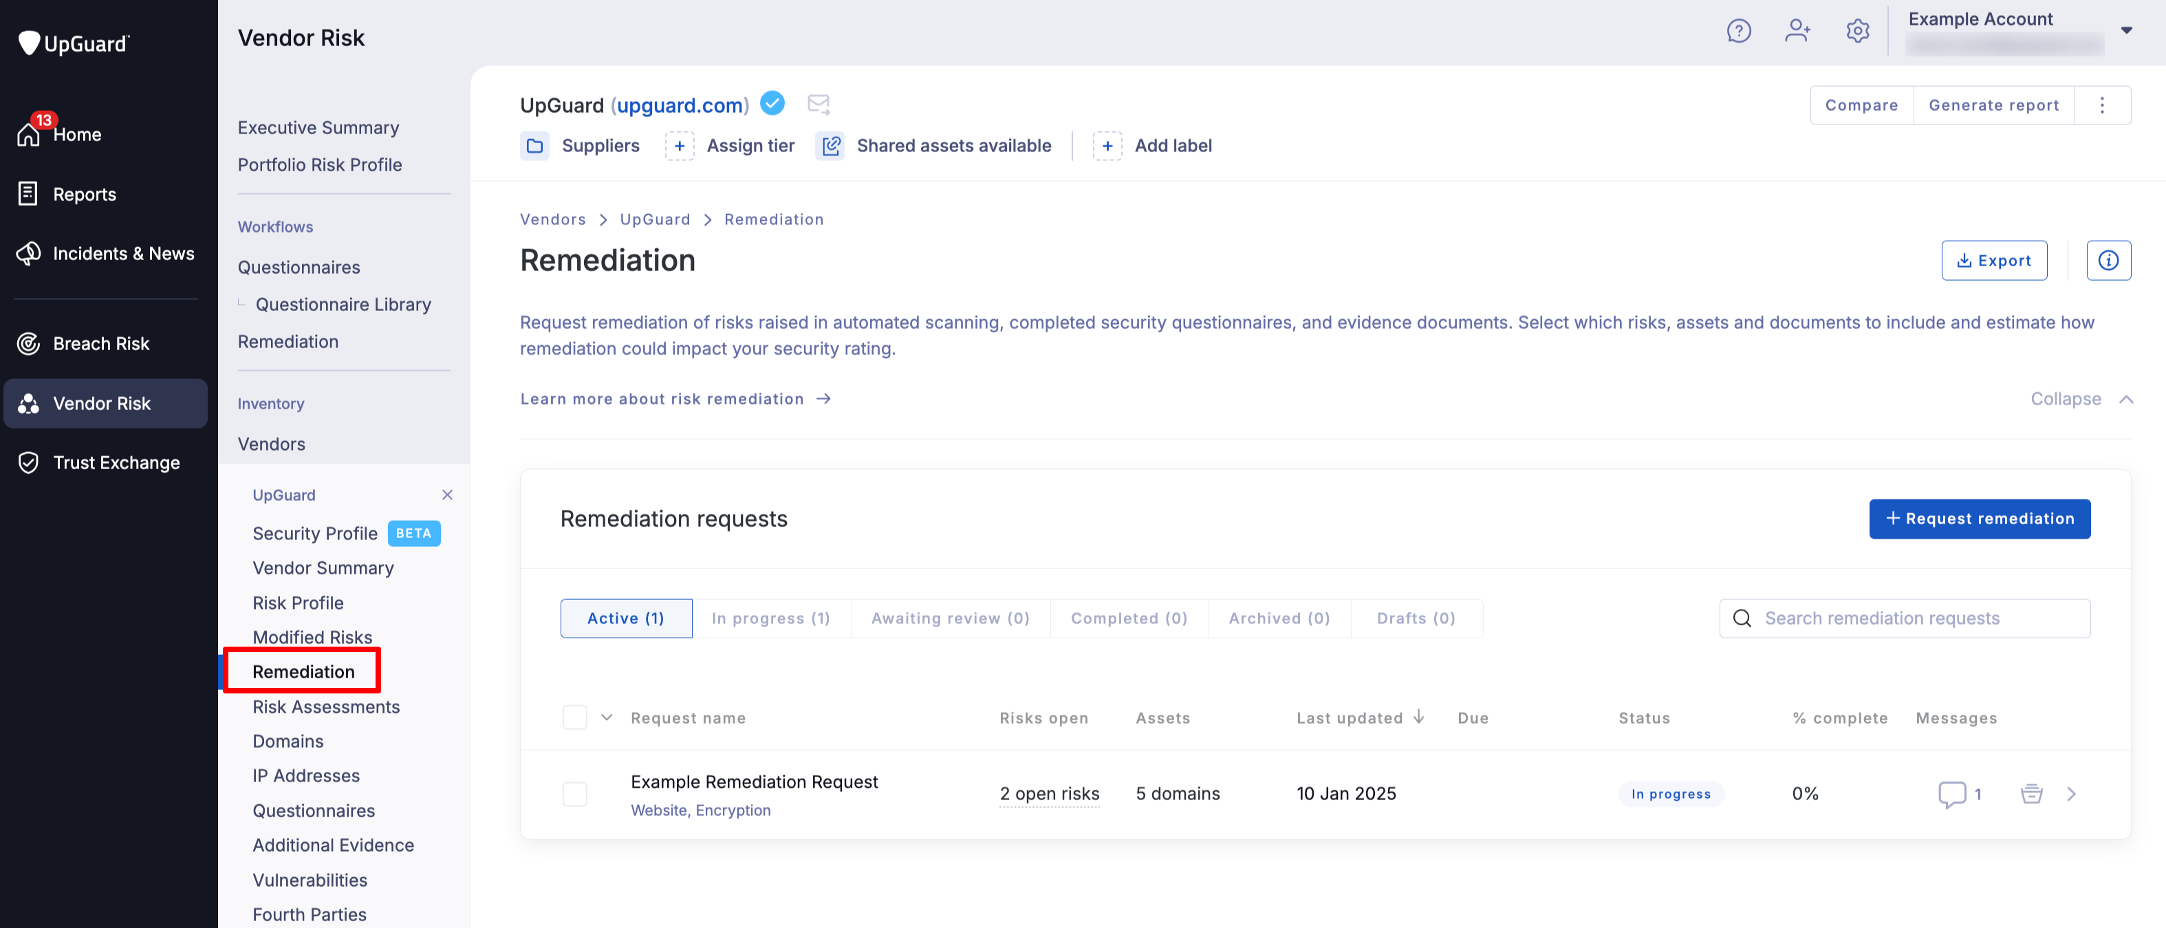Image resolution: width=2166 pixels, height=928 pixels.
Task: Click the Compare button
Action: click(1861, 105)
